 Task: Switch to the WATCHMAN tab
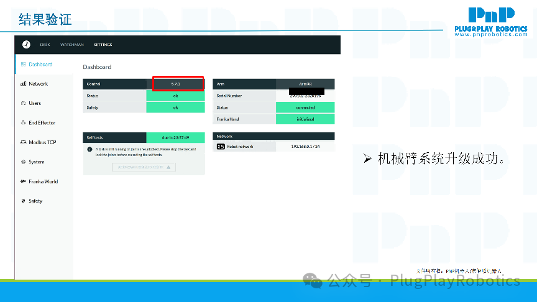click(72, 45)
